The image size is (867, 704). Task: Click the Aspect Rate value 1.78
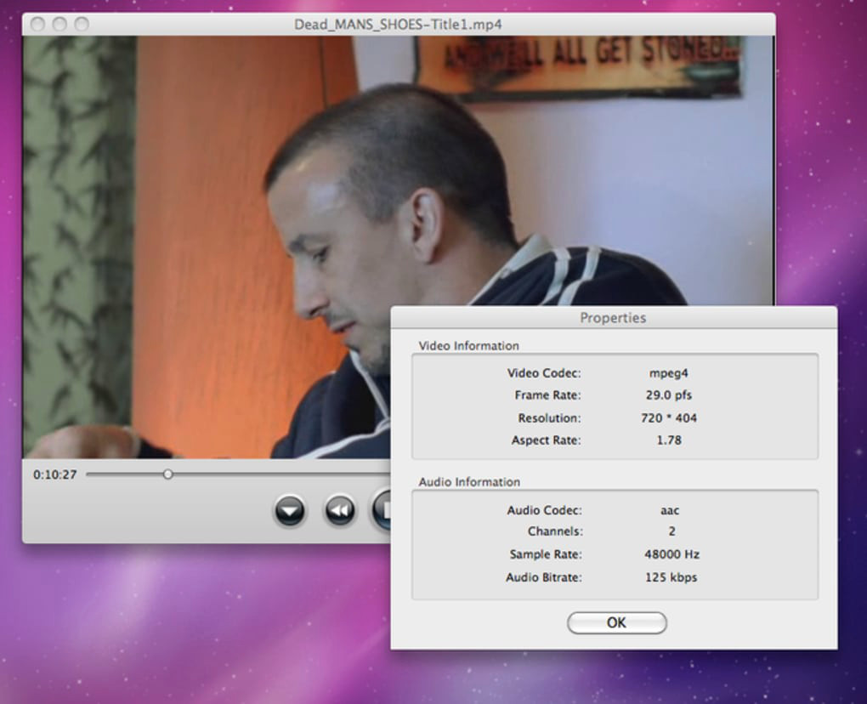point(668,440)
